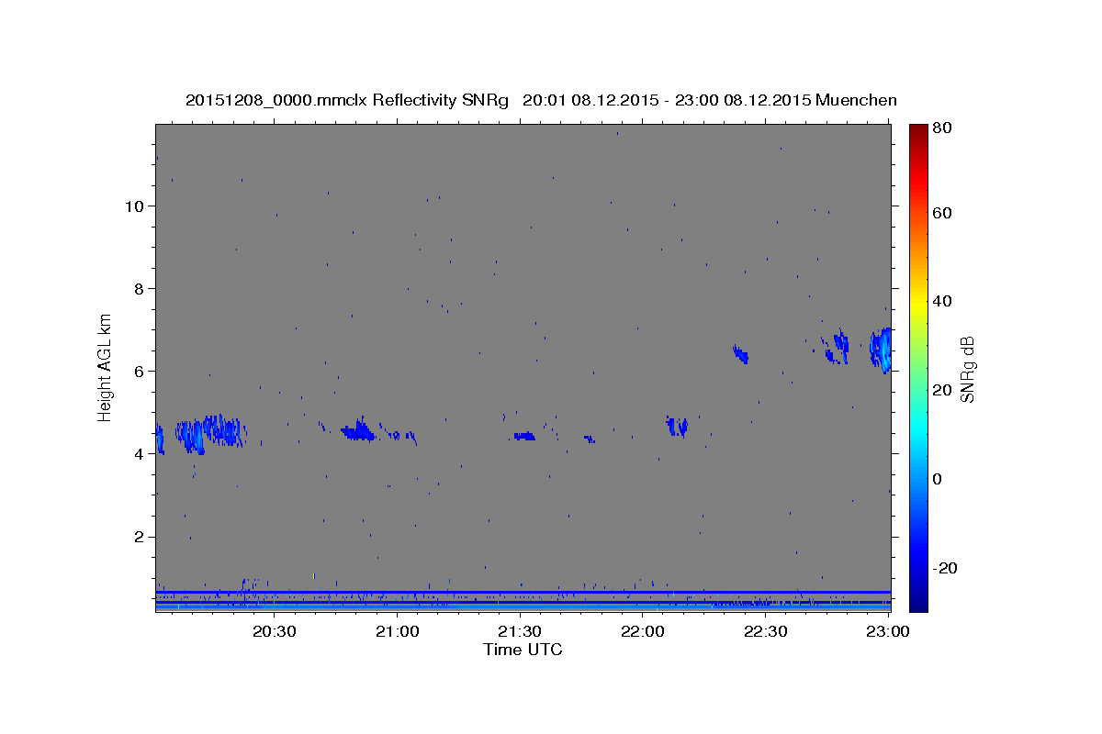The image size is (1102, 734).
Task: Click the cloud echo near 22:07 at 4.7 km
Action: [677, 426]
